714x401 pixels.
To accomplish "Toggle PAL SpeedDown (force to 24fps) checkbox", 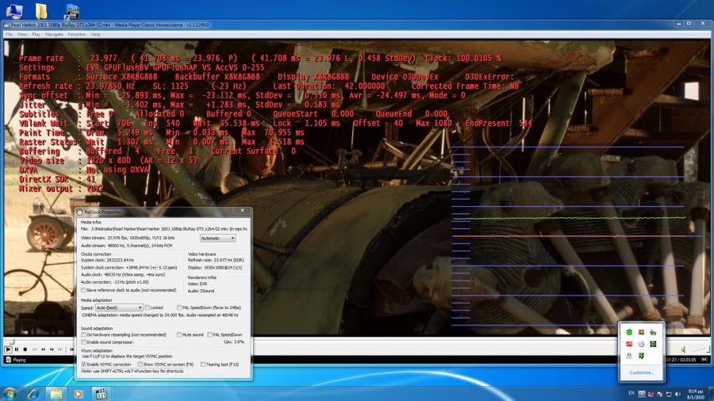I will point(179,307).
